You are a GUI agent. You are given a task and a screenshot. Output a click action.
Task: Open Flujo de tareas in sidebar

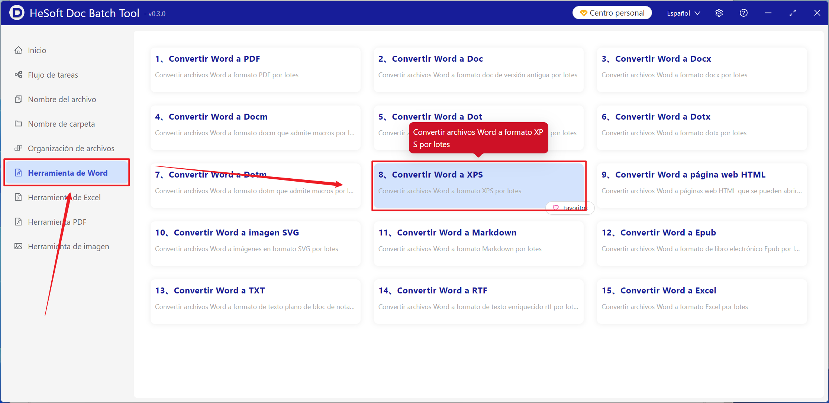coord(67,75)
